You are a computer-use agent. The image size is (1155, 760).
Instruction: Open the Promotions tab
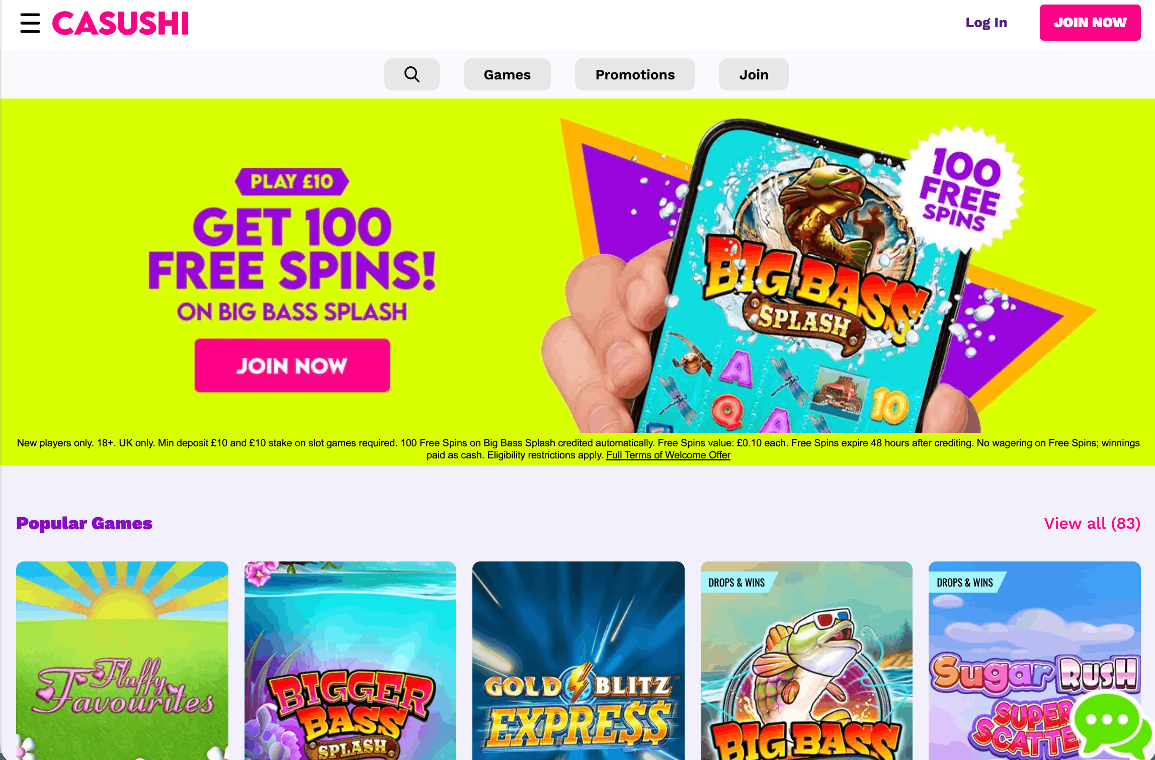(635, 74)
